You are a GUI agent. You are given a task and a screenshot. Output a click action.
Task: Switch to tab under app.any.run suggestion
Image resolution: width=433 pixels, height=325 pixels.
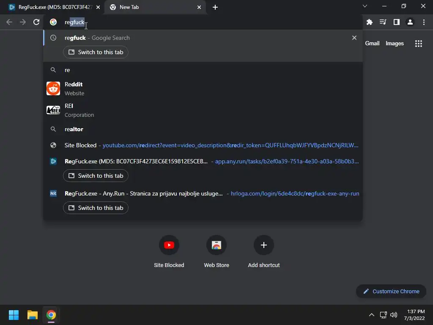coord(96,176)
